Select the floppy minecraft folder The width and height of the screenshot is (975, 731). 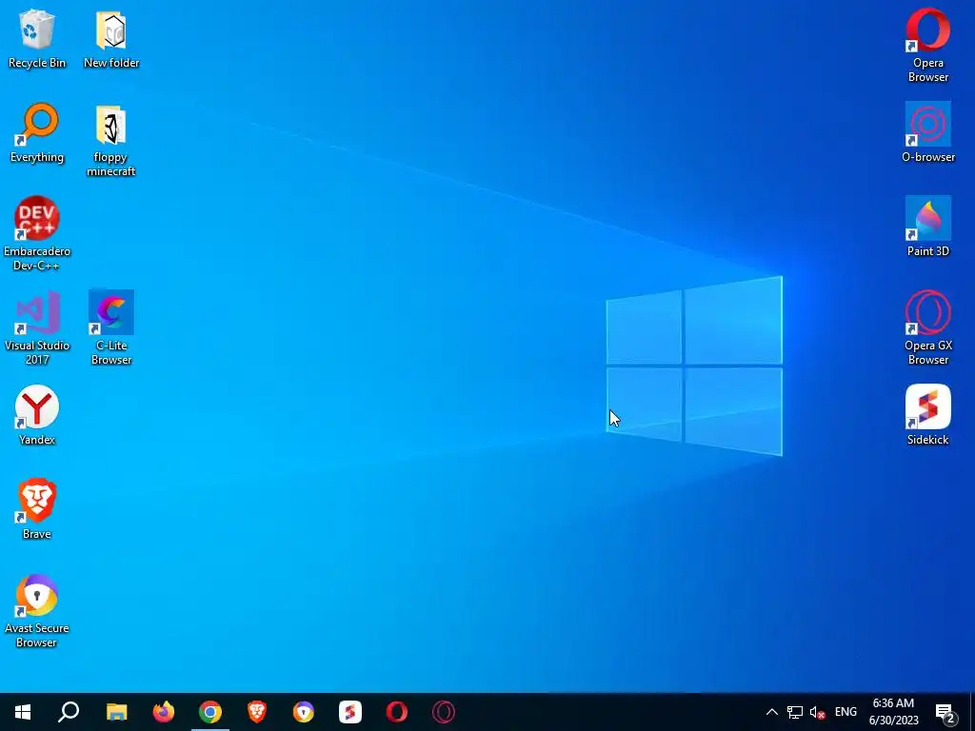[111, 141]
